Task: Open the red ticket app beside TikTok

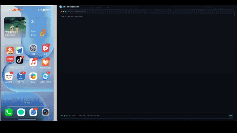Action: pyautogui.click(x=10, y=60)
